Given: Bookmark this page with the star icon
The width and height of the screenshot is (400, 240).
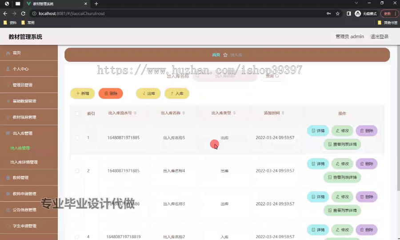Looking at the screenshot, I should tap(337, 13).
